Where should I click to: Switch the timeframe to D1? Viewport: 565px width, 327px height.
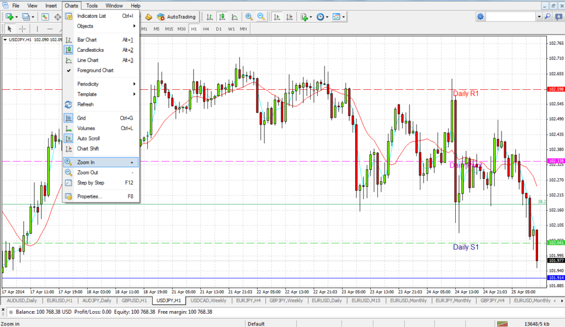218,29
